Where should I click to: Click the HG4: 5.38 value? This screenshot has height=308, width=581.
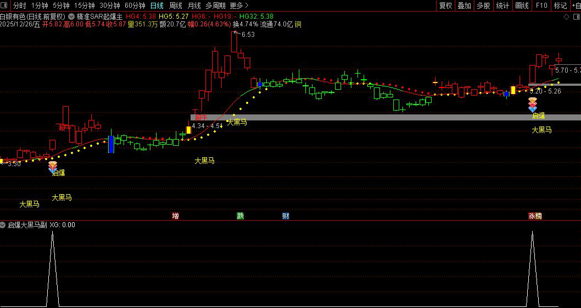(141, 16)
